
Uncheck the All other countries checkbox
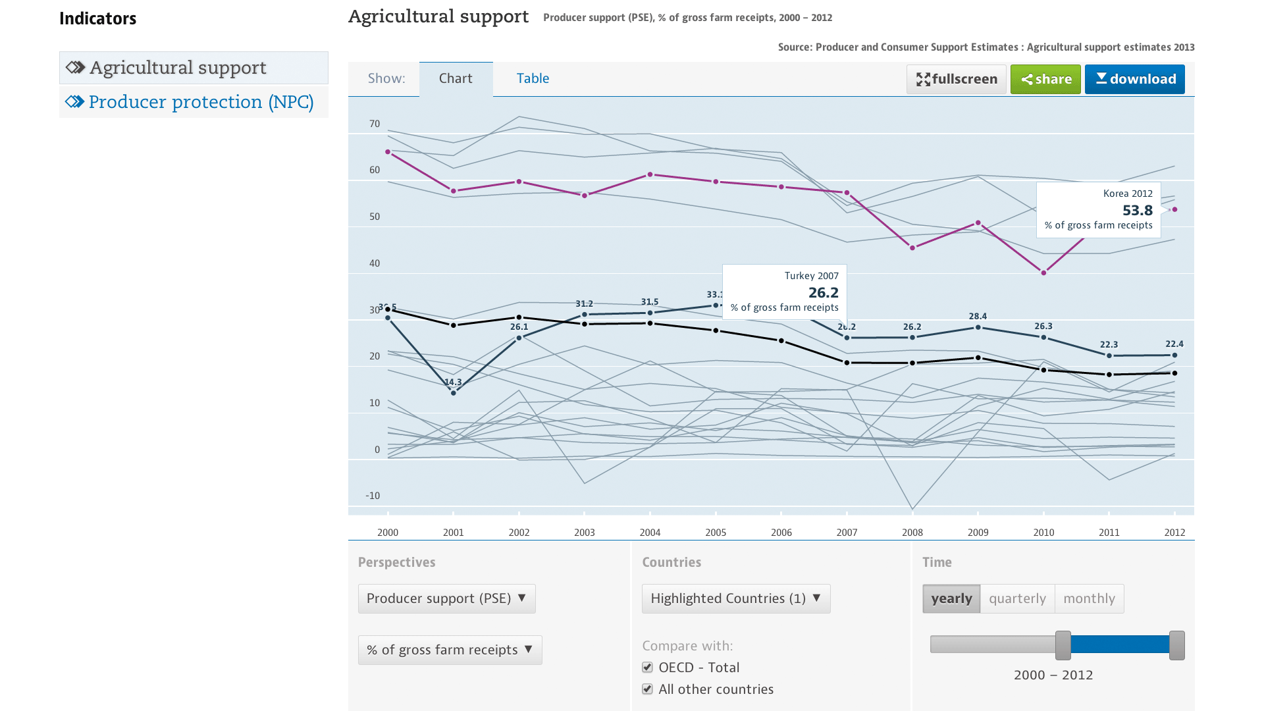[x=647, y=689]
